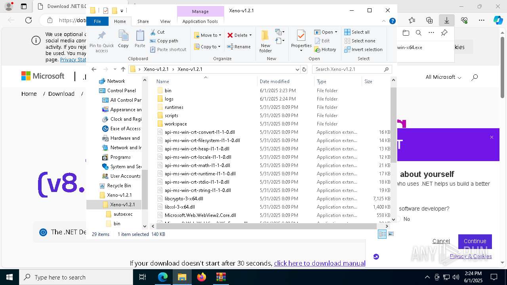This screenshot has width=507, height=285.
Task: Click the Edge Copilot icon
Action: pos(498,20)
